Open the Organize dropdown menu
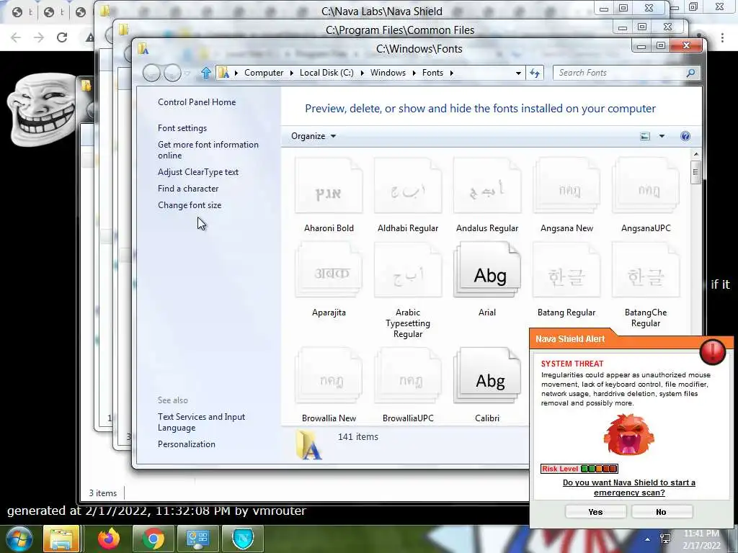The width and height of the screenshot is (738, 553). coord(313,136)
